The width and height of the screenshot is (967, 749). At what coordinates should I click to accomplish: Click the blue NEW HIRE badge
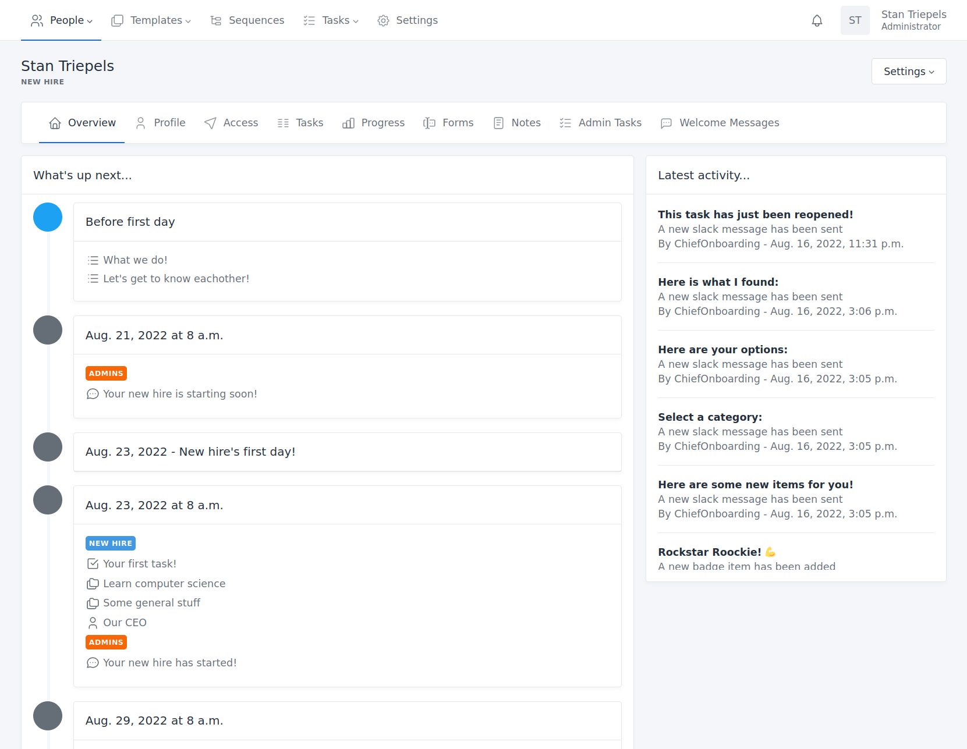(x=111, y=543)
